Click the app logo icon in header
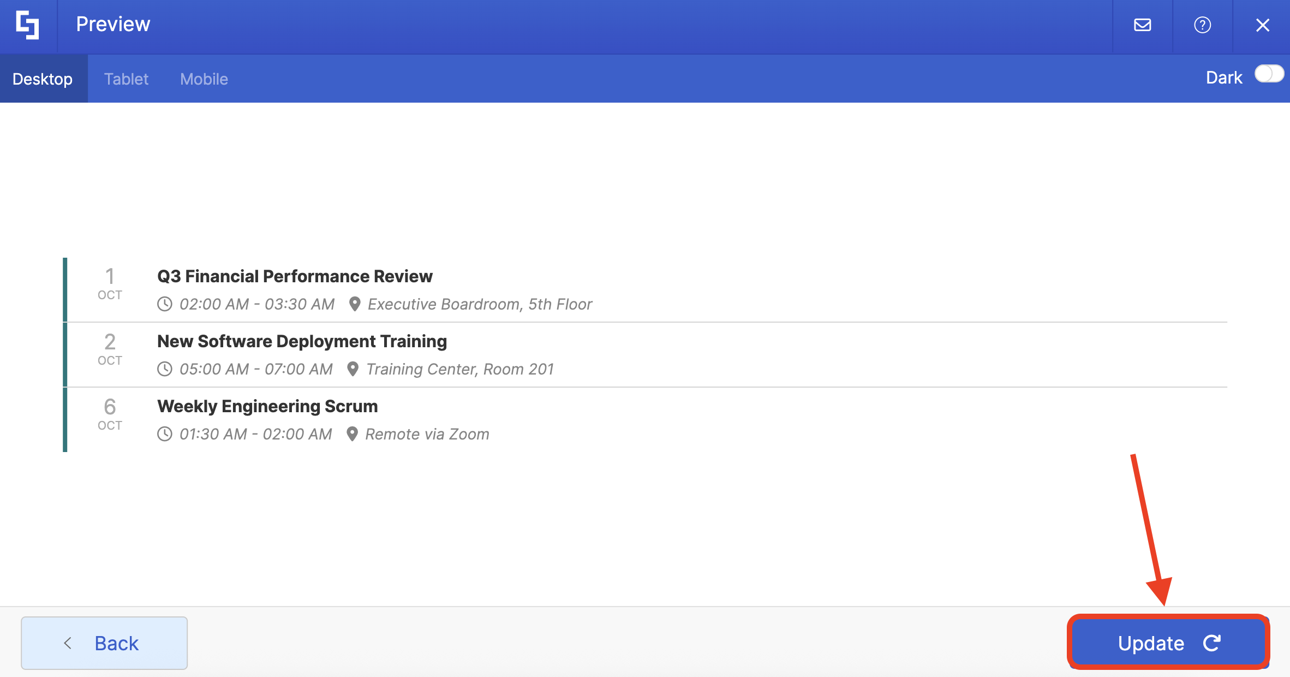This screenshot has height=677, width=1290. (27, 25)
